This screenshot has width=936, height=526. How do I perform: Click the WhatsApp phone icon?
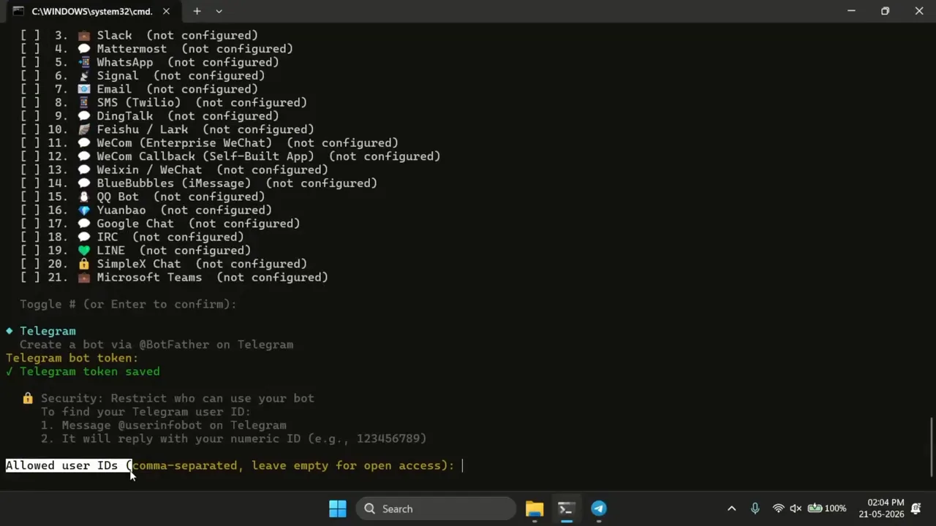click(84, 62)
